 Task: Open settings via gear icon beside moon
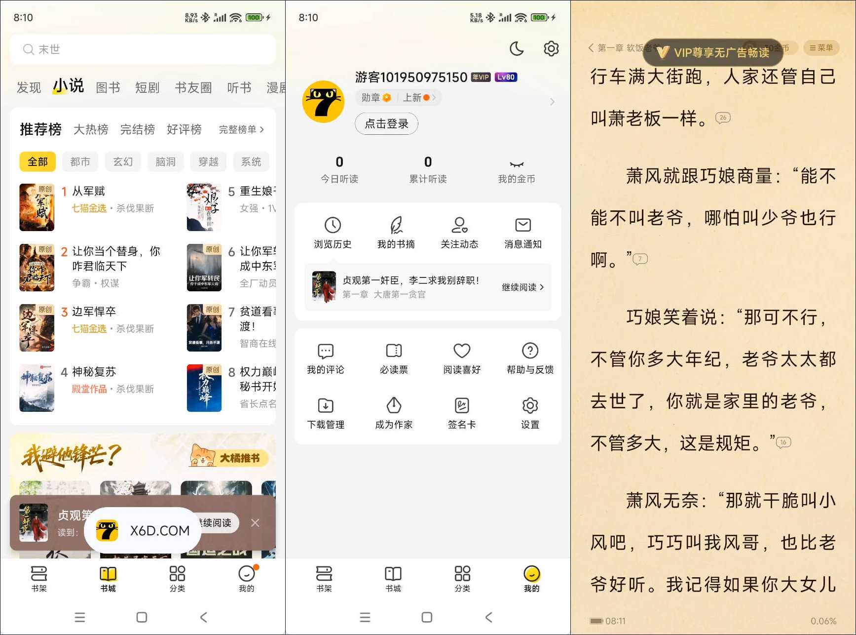(551, 48)
